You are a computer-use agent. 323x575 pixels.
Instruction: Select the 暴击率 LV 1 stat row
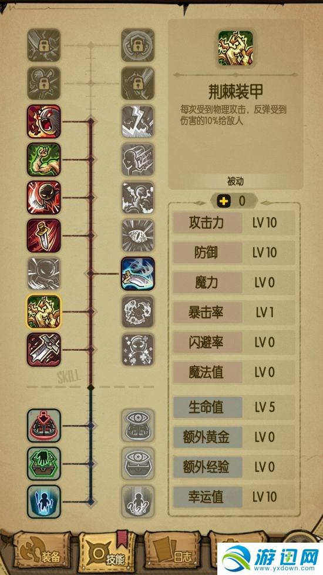[234, 313]
